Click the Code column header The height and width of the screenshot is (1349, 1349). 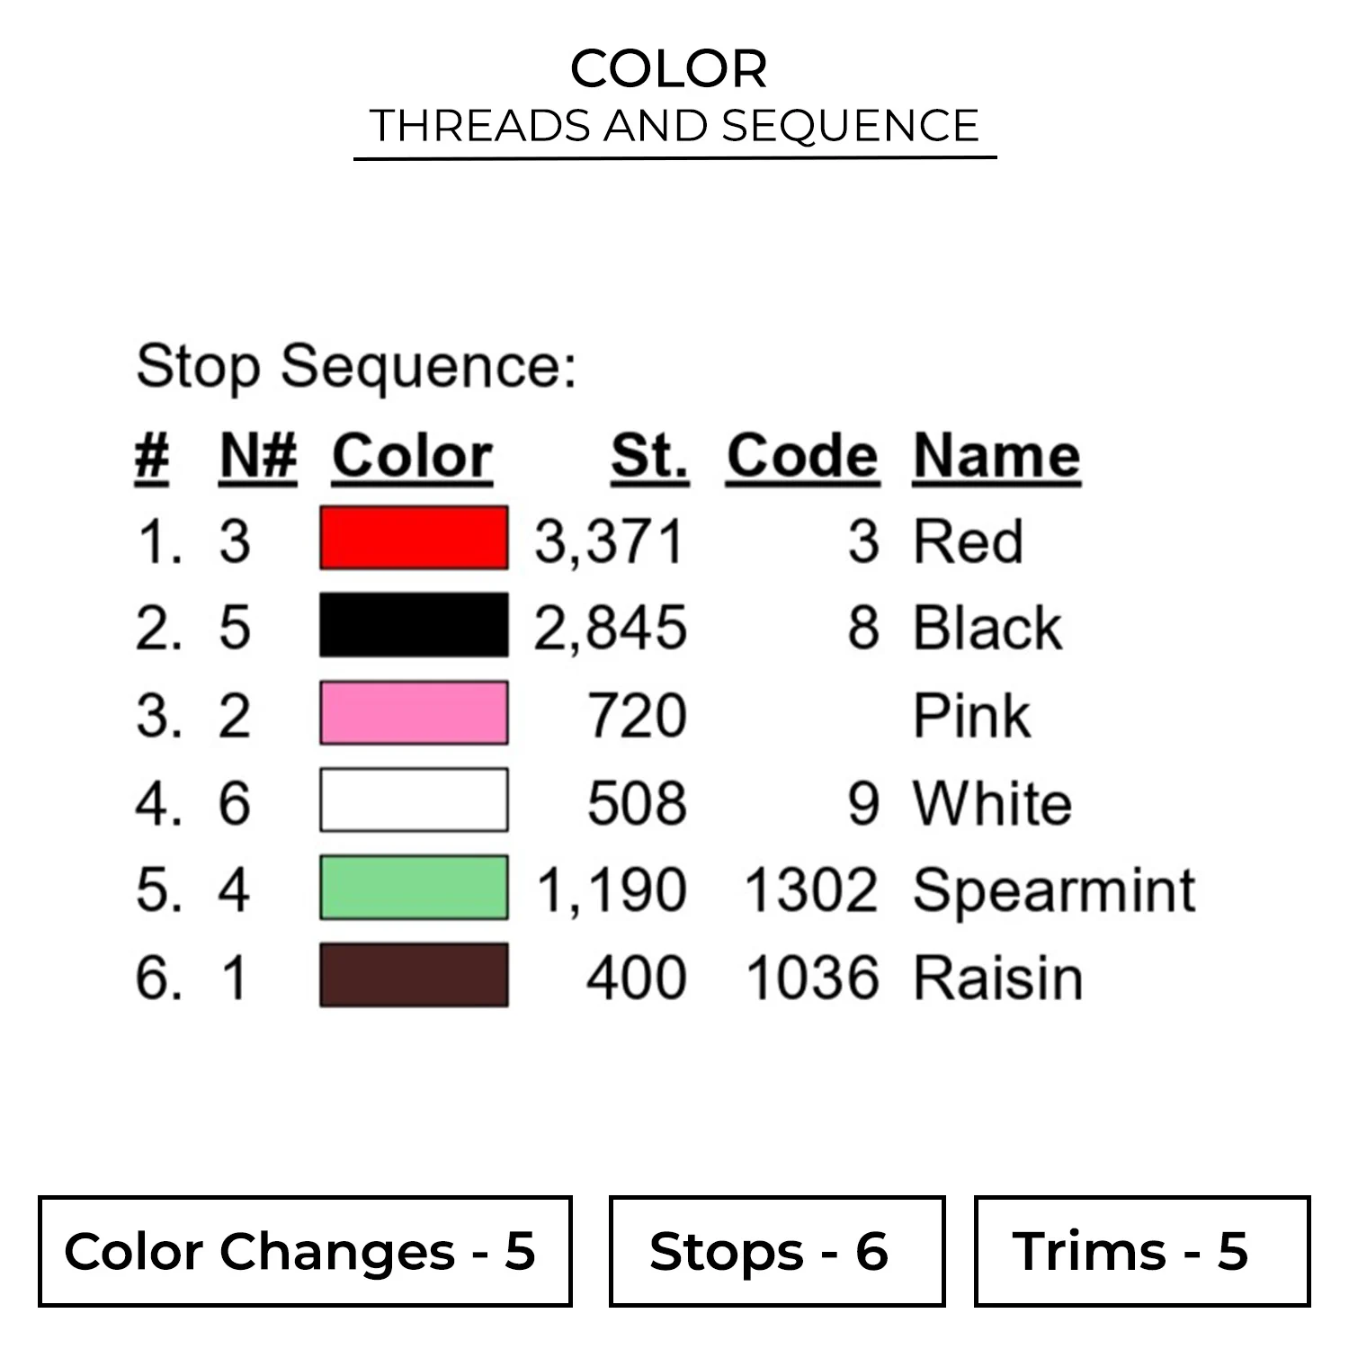click(x=802, y=456)
